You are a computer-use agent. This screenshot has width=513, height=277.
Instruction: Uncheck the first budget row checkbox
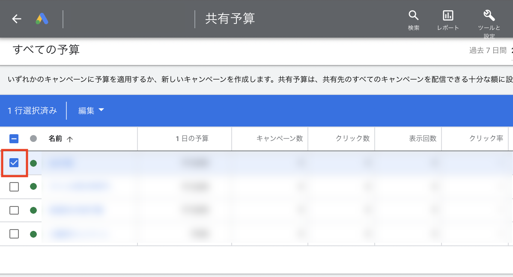(x=14, y=163)
